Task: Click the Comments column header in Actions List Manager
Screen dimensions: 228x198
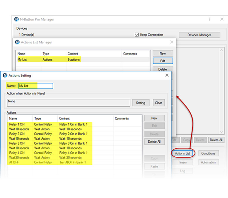Action: (136, 54)
